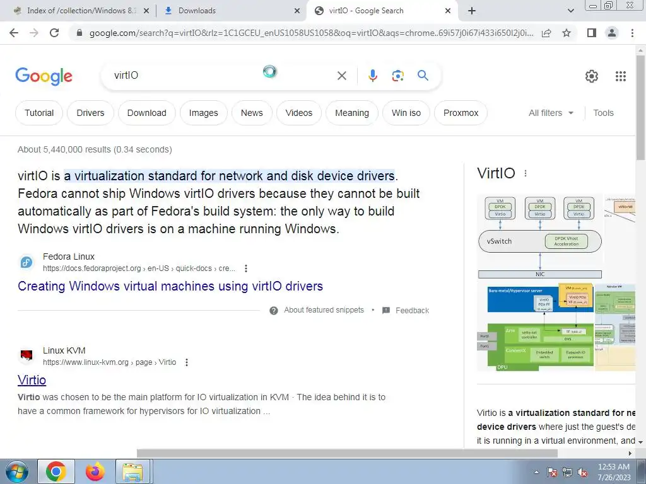Open Action Center flag tray icon
The image size is (646, 484).
551,472
